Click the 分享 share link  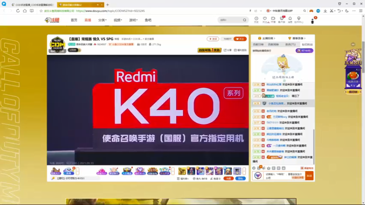(x=228, y=50)
